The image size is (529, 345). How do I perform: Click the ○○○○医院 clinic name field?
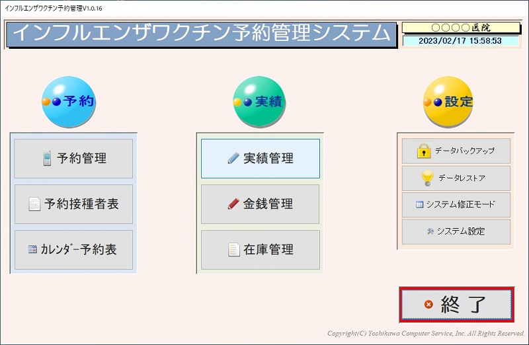click(461, 28)
